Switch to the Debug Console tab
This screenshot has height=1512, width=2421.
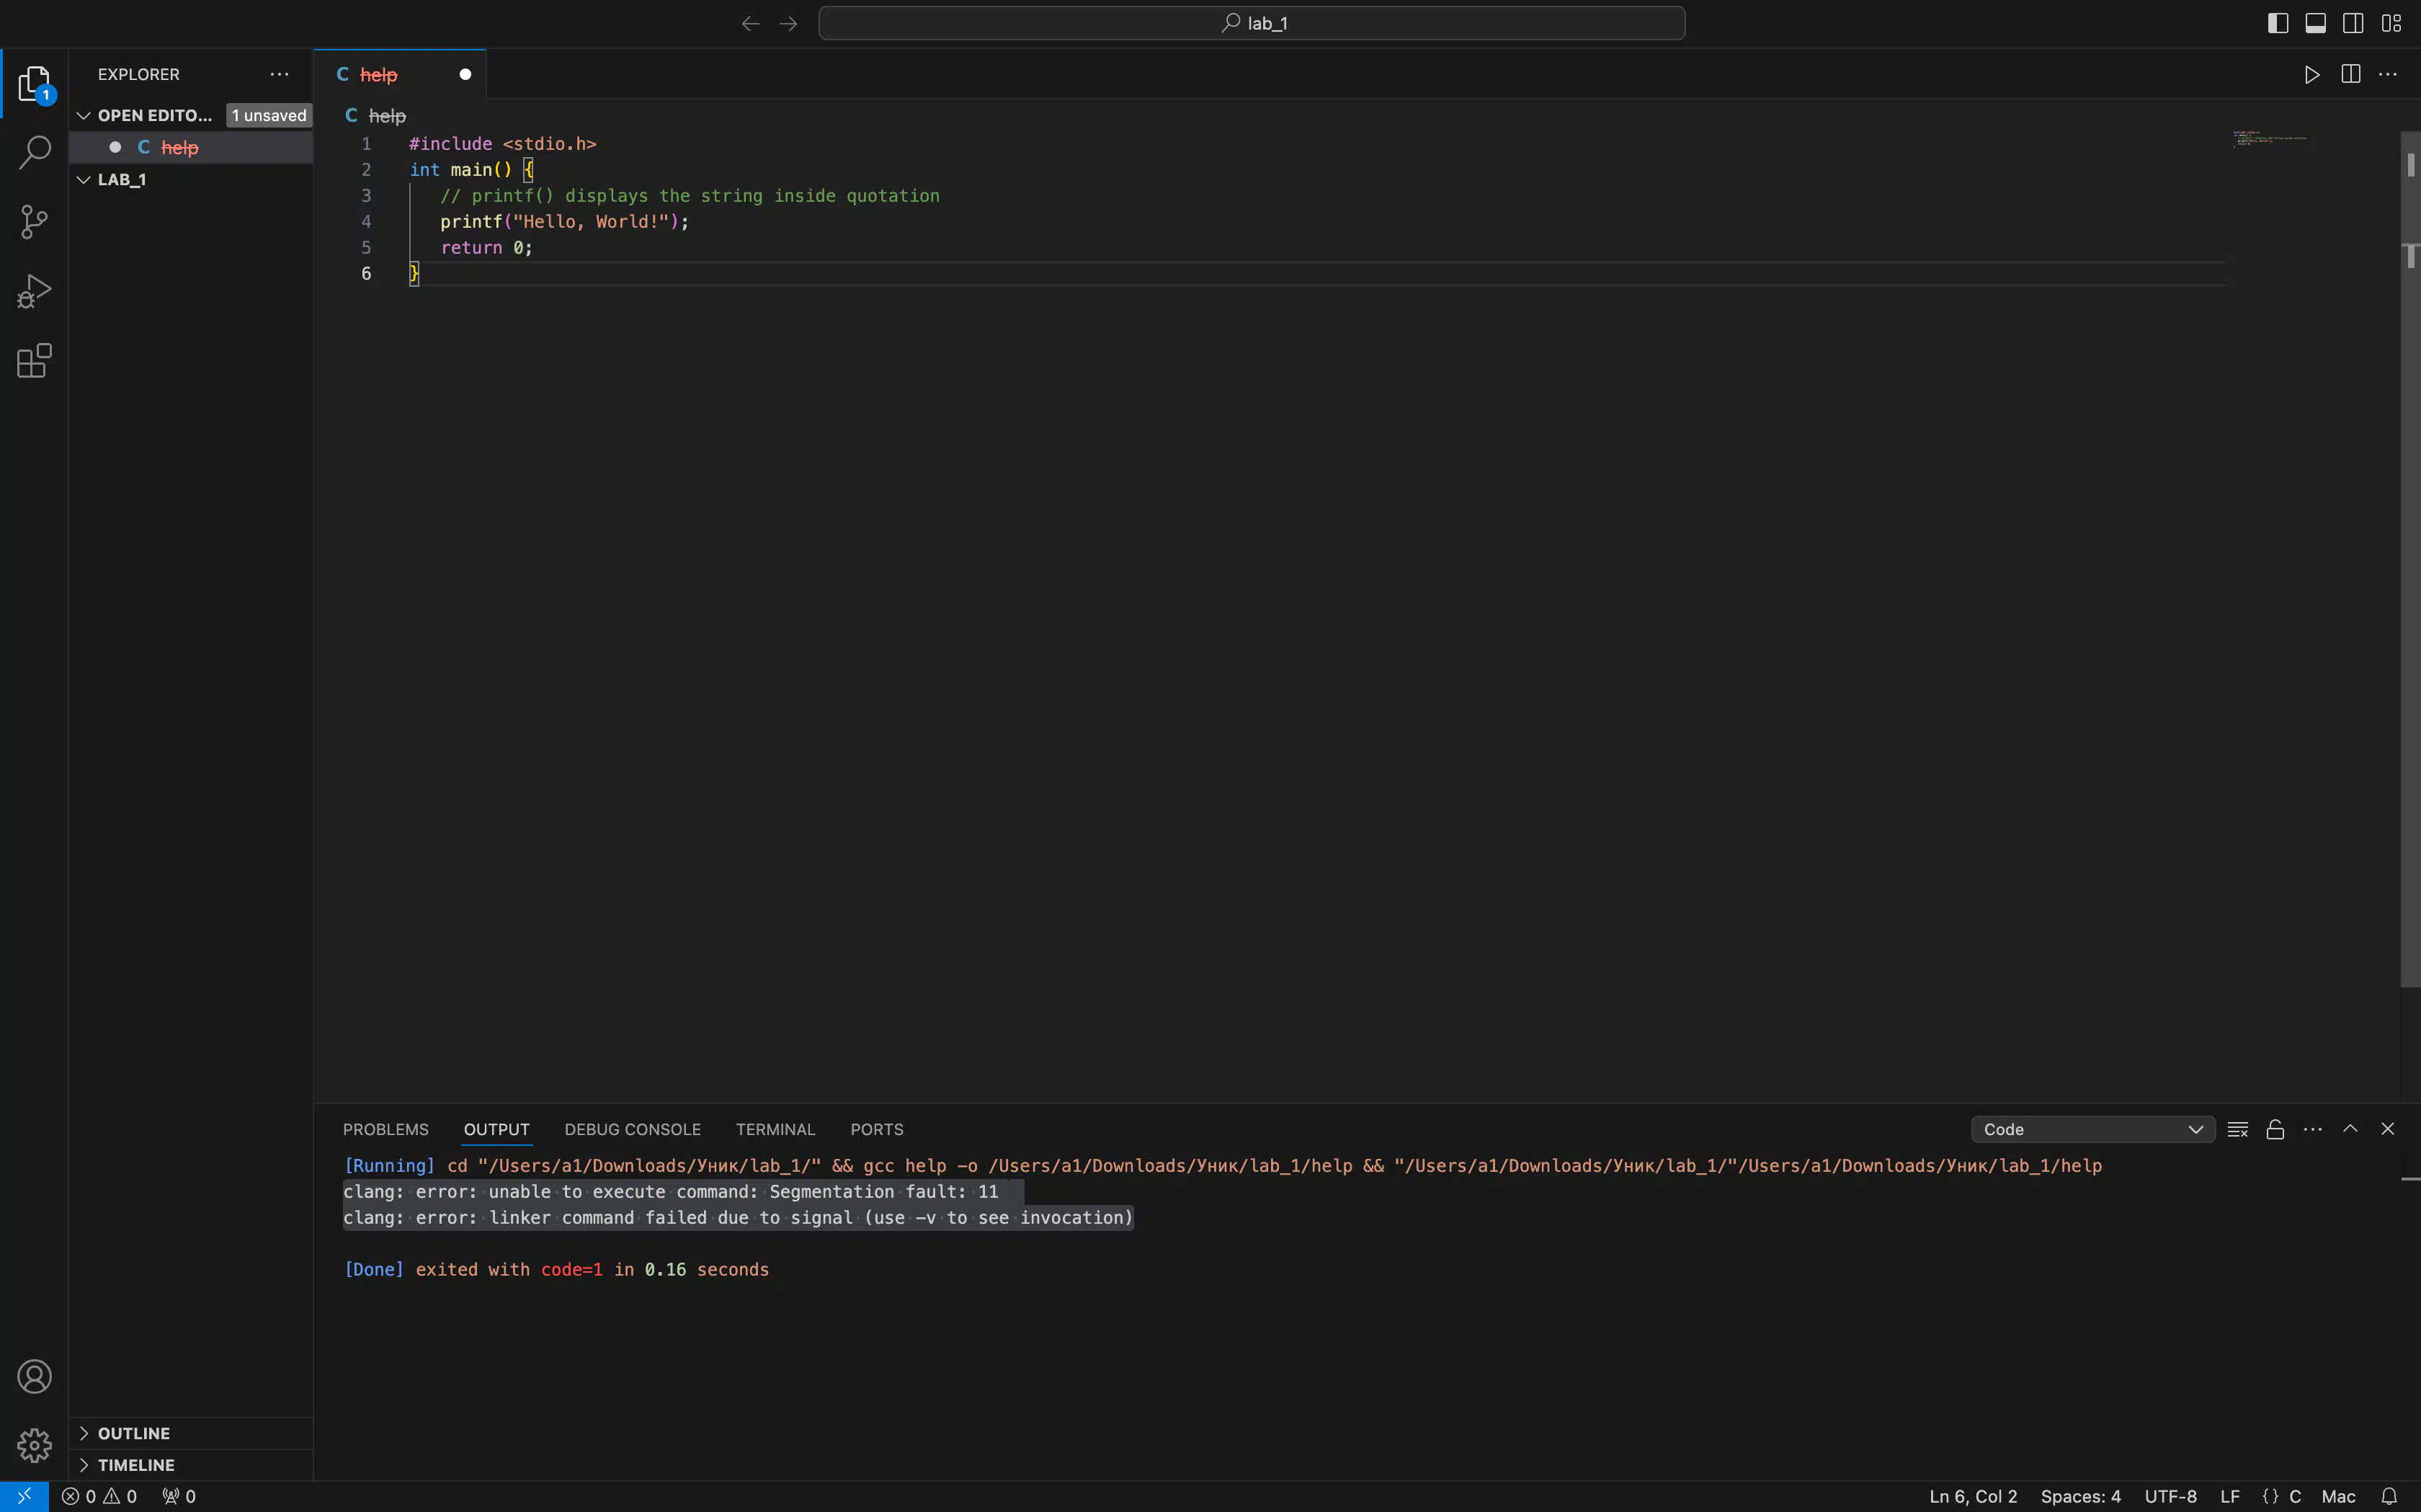pos(633,1129)
